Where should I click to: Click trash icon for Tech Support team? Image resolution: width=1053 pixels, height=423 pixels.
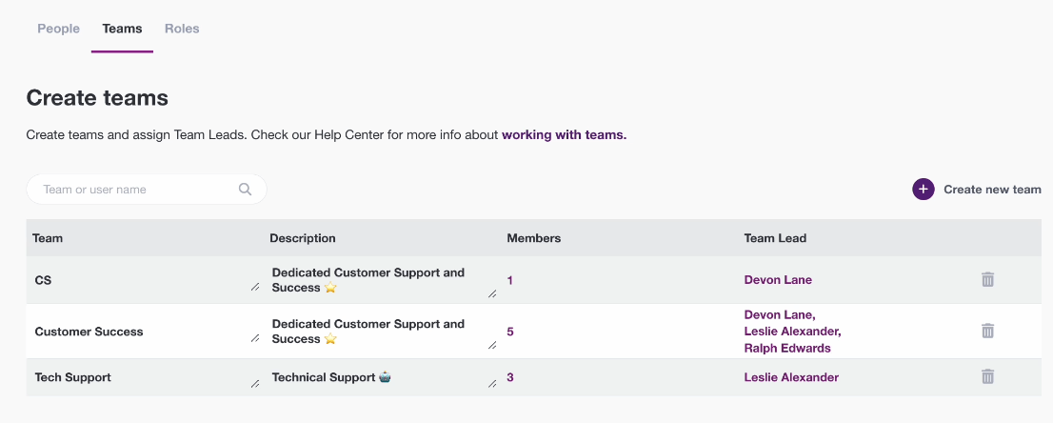point(987,376)
